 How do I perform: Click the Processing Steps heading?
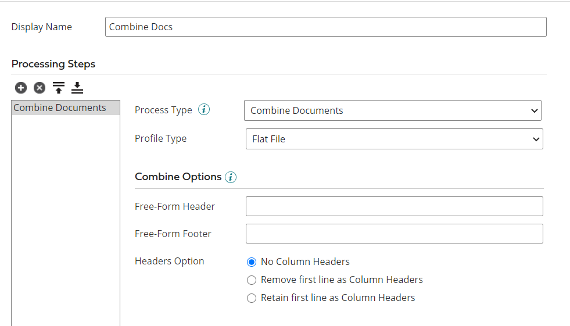53,64
